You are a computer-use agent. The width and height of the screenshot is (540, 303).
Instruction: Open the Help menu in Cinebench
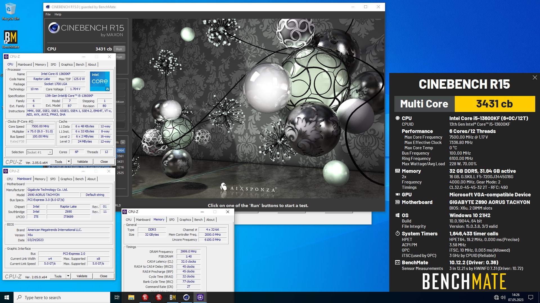pos(58,14)
